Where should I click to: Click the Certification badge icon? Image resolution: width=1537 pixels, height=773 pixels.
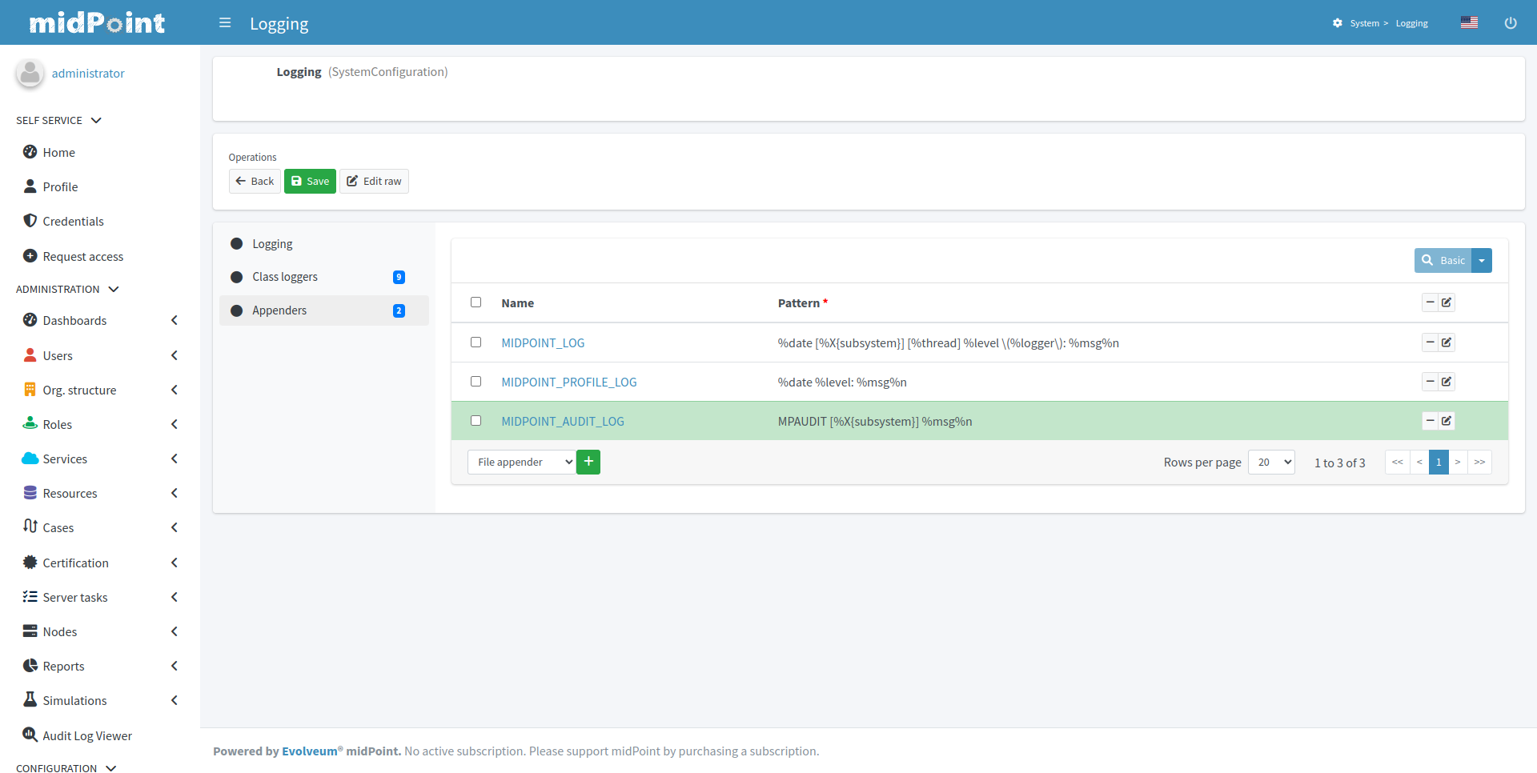tap(30, 563)
